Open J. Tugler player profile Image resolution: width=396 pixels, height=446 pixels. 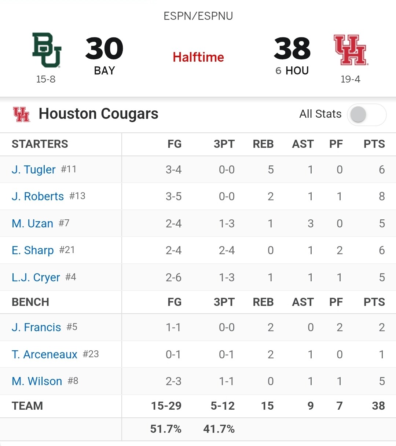pos(34,169)
